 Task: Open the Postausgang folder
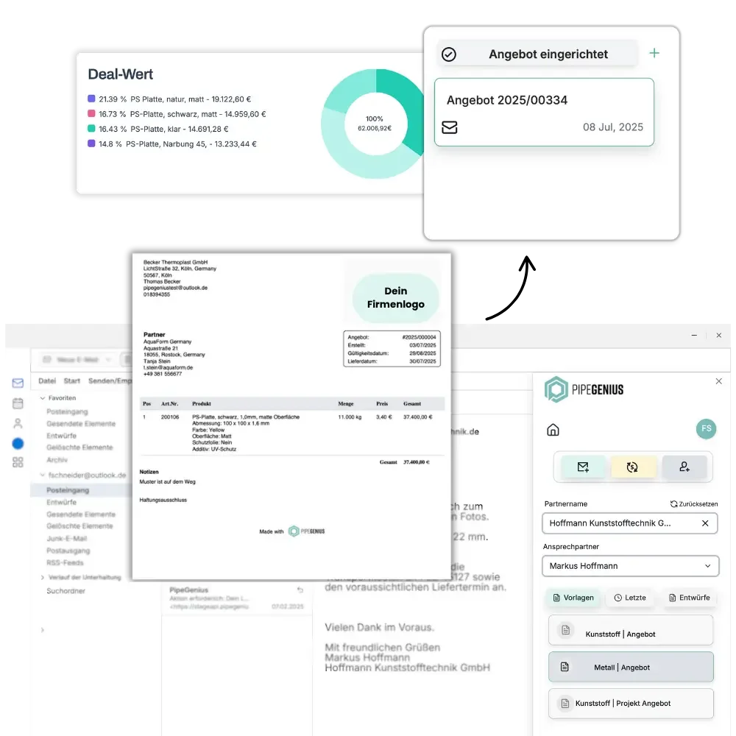click(x=68, y=551)
